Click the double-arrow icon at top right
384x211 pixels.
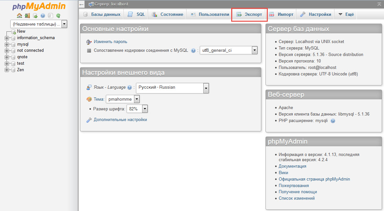[379, 4]
